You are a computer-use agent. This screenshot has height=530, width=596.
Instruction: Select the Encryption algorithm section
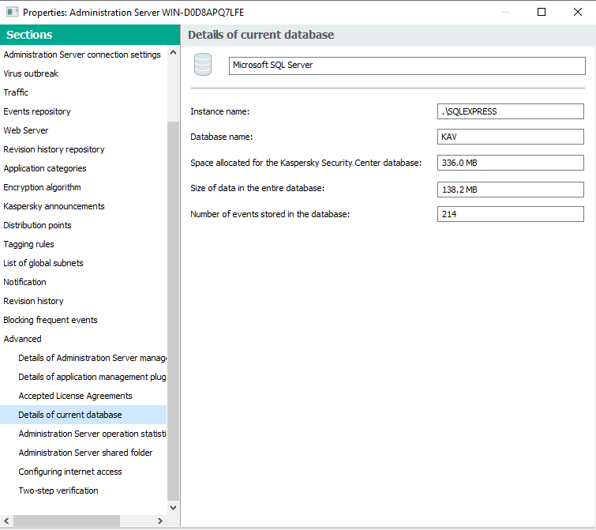pyautogui.click(x=42, y=187)
